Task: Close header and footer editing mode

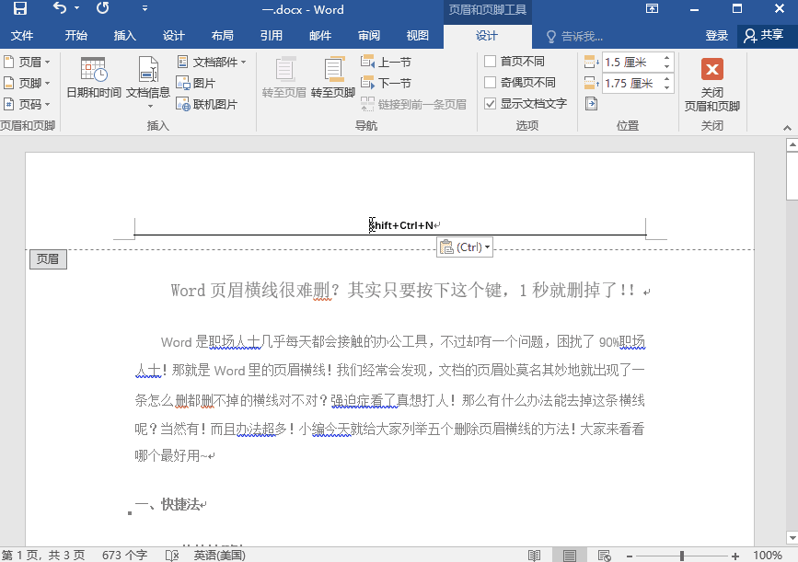Action: [x=713, y=82]
